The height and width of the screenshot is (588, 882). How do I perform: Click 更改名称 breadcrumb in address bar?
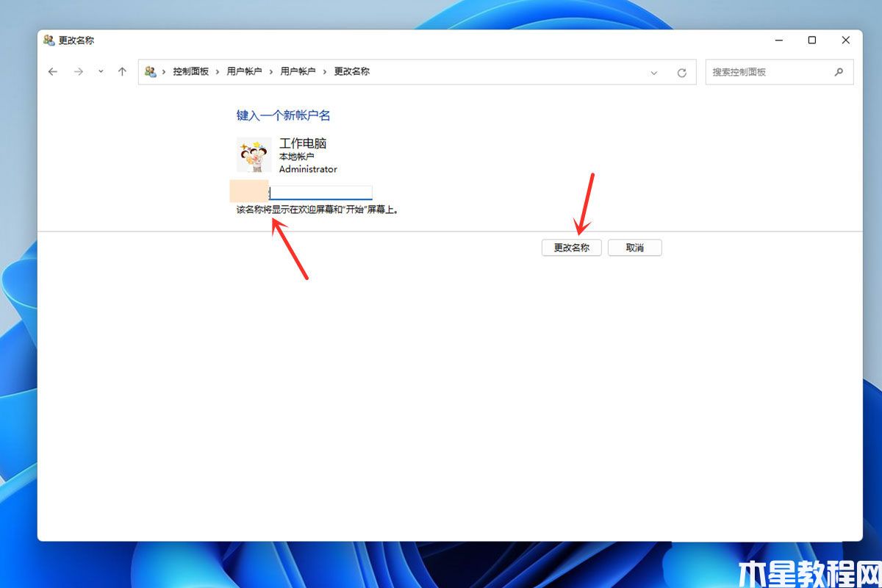(x=352, y=71)
